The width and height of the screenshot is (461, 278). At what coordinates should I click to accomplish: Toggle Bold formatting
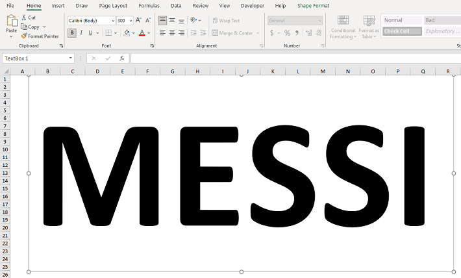pos(72,32)
